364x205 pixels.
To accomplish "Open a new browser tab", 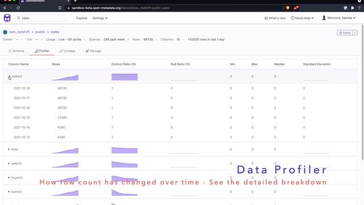I will [x=75, y=1].
